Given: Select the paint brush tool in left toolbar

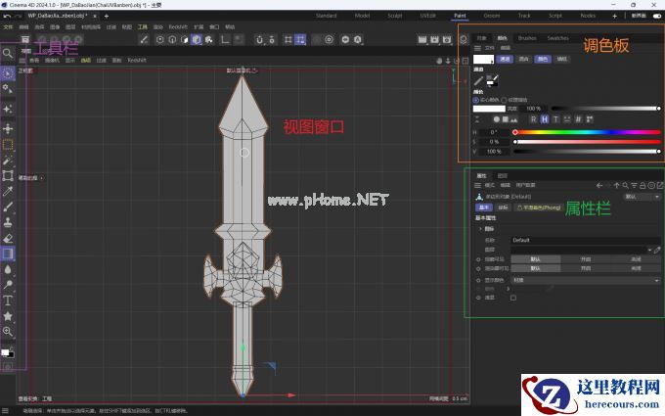Looking at the screenshot, I should [x=8, y=207].
